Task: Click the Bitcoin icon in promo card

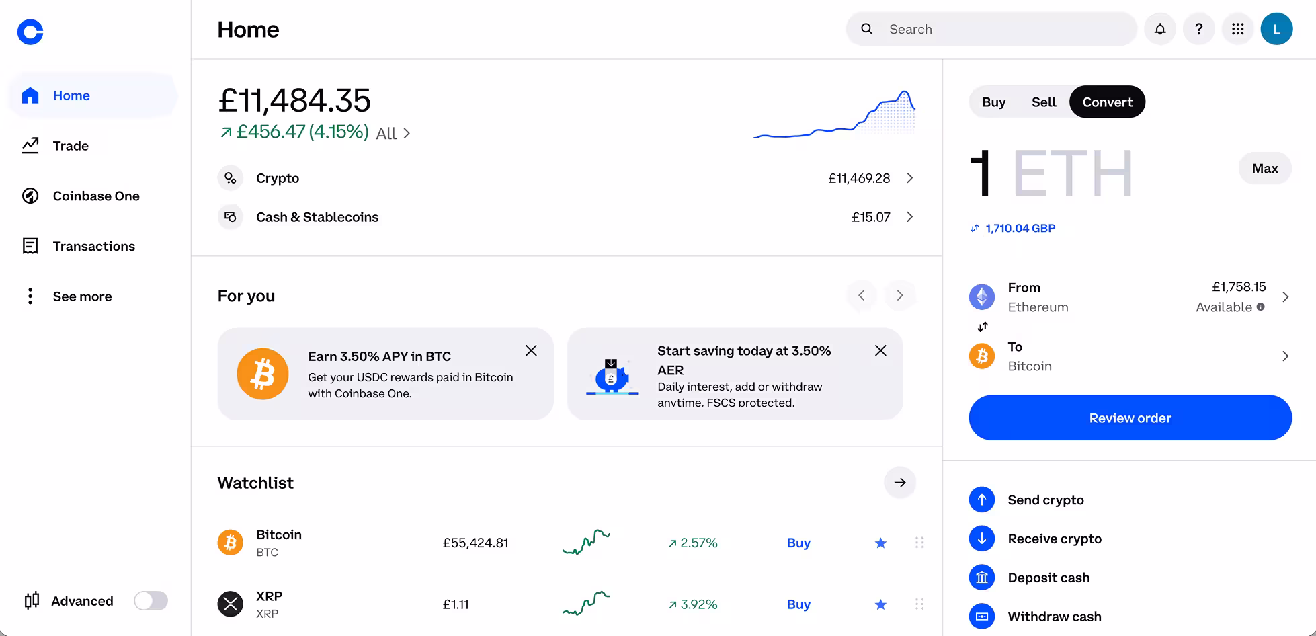Action: coord(263,374)
